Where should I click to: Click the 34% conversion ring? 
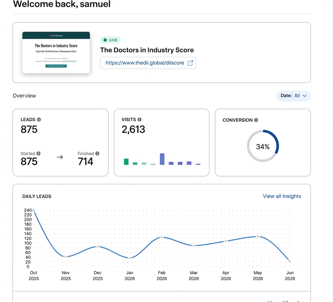(263, 146)
